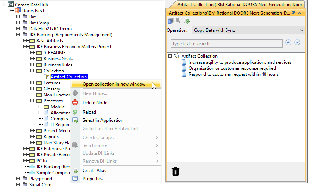Click the search previous up arrow

pyautogui.click(x=288, y=42)
